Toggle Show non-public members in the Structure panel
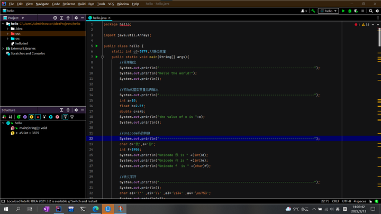 [38, 117]
